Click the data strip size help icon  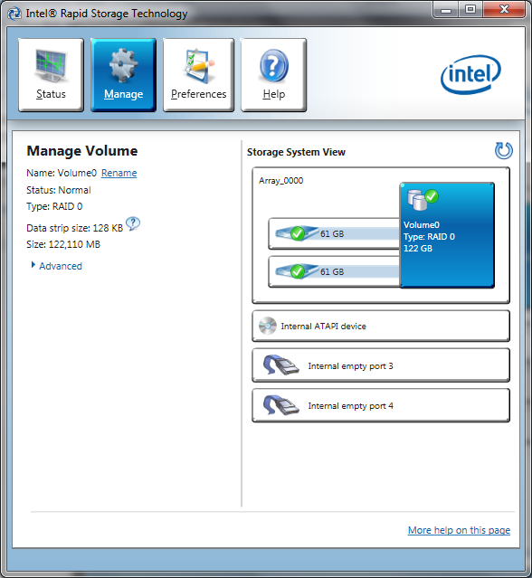[x=133, y=223]
